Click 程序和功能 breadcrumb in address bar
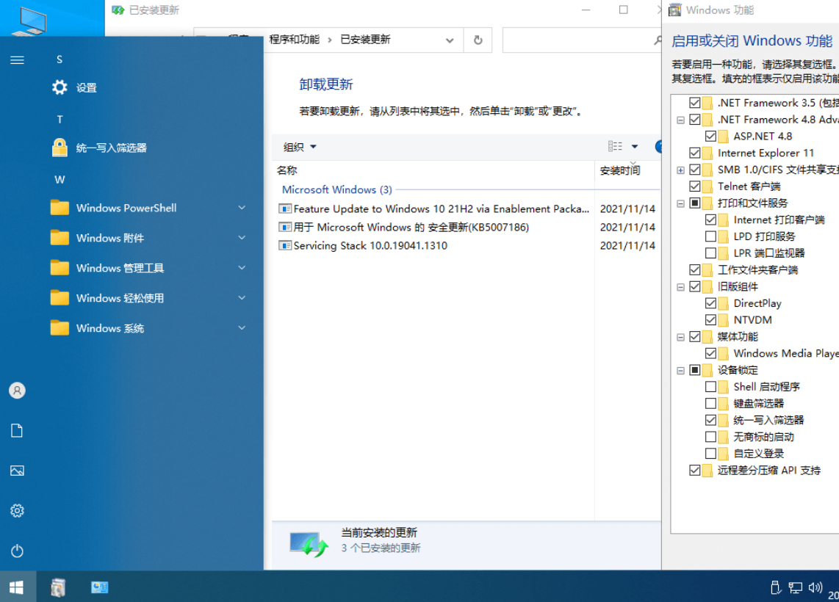This screenshot has height=602, width=839. point(295,40)
